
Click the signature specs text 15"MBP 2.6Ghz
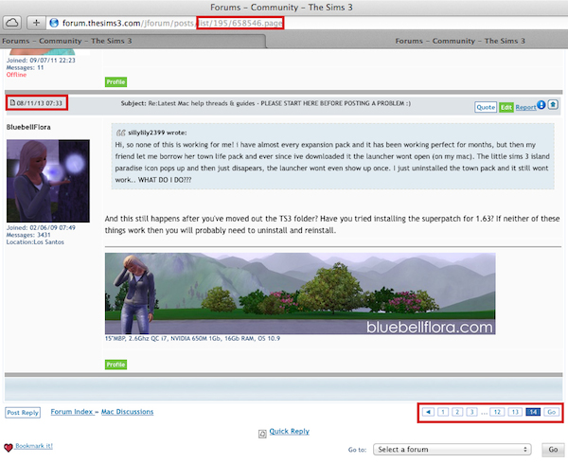[x=192, y=338]
